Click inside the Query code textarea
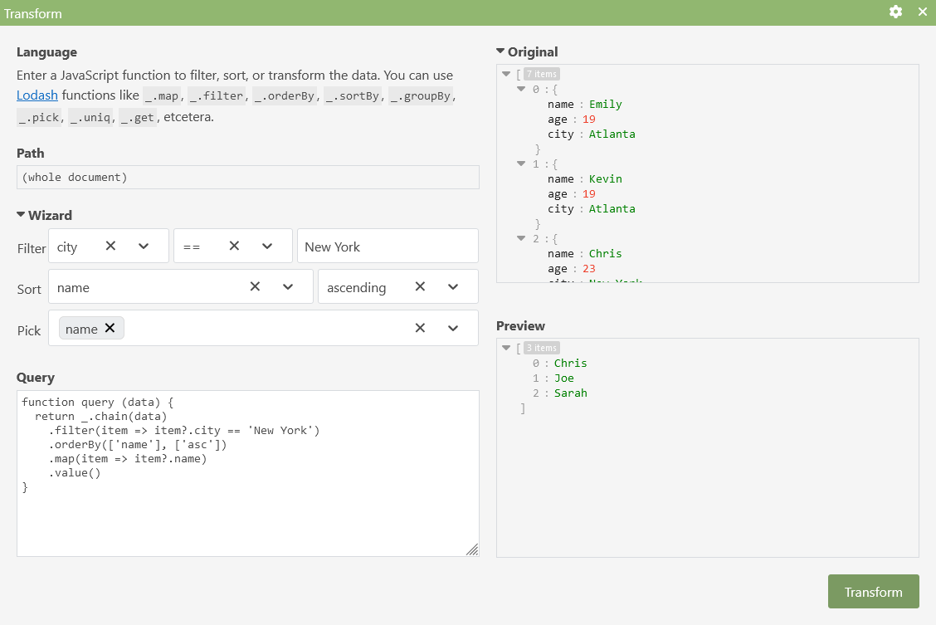 click(x=248, y=473)
